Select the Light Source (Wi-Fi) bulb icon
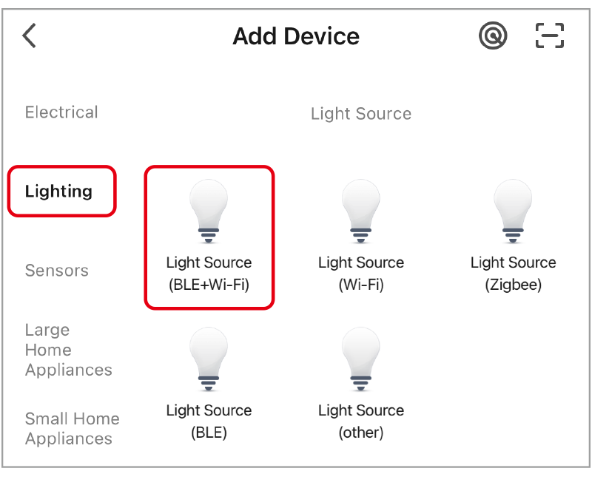This screenshot has height=488, width=592. (361, 211)
